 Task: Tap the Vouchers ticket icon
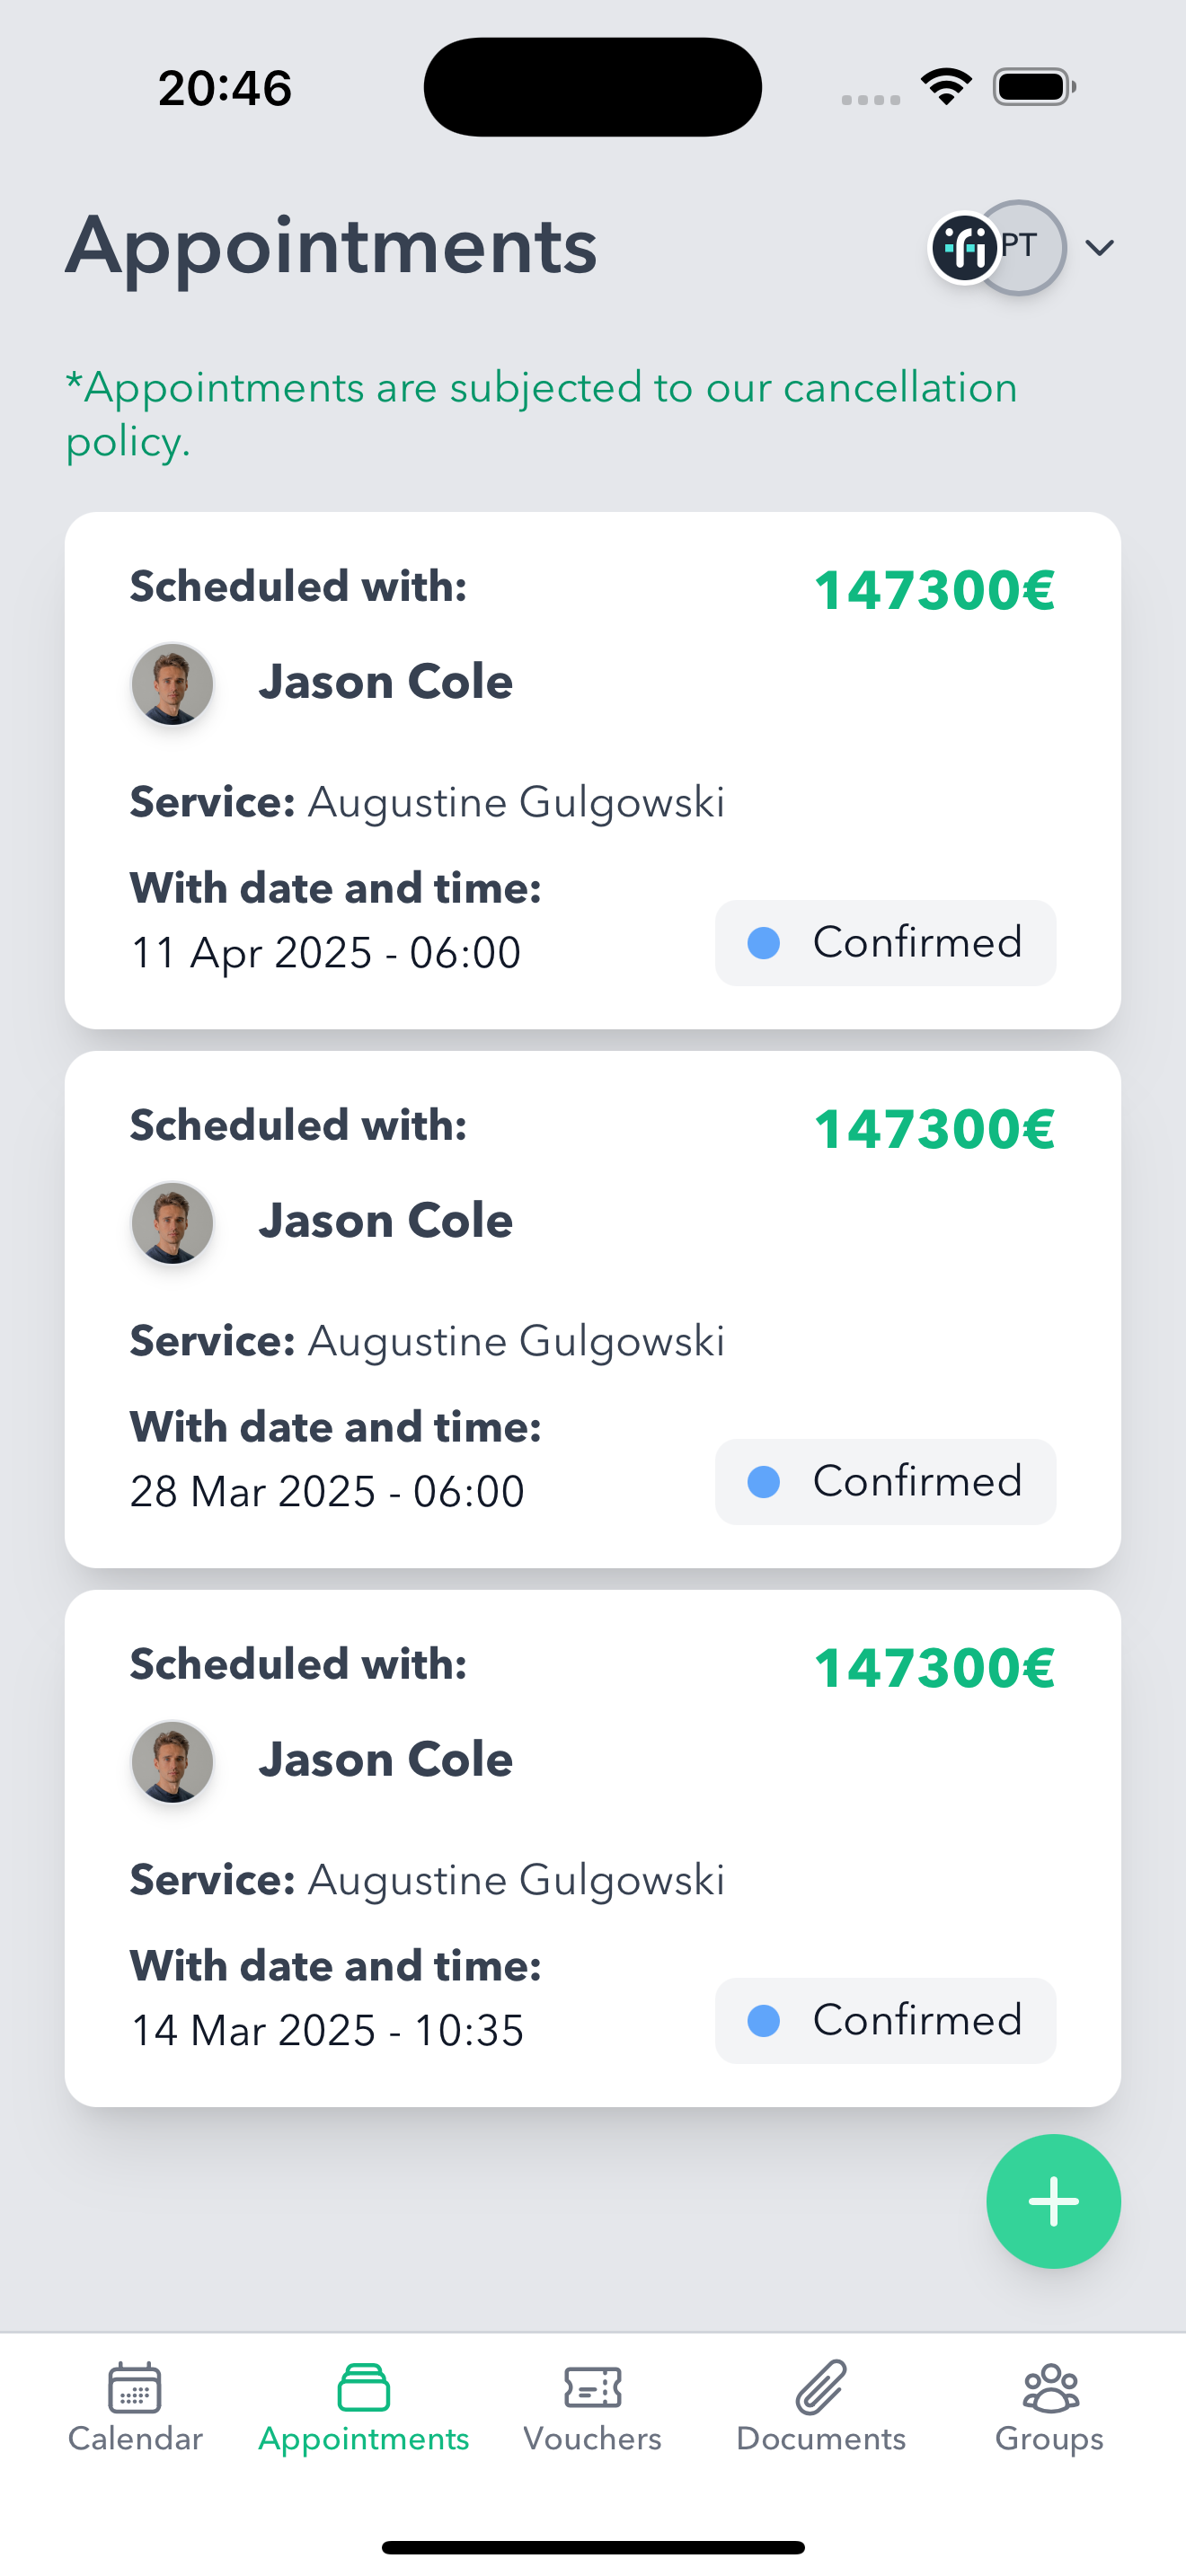point(592,2388)
